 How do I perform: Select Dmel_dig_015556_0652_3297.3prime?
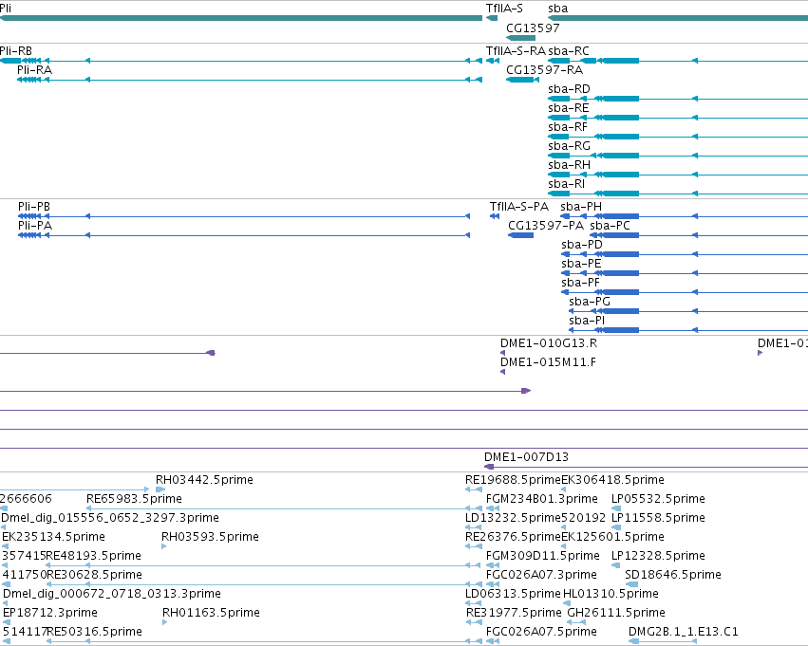[x=110, y=518]
